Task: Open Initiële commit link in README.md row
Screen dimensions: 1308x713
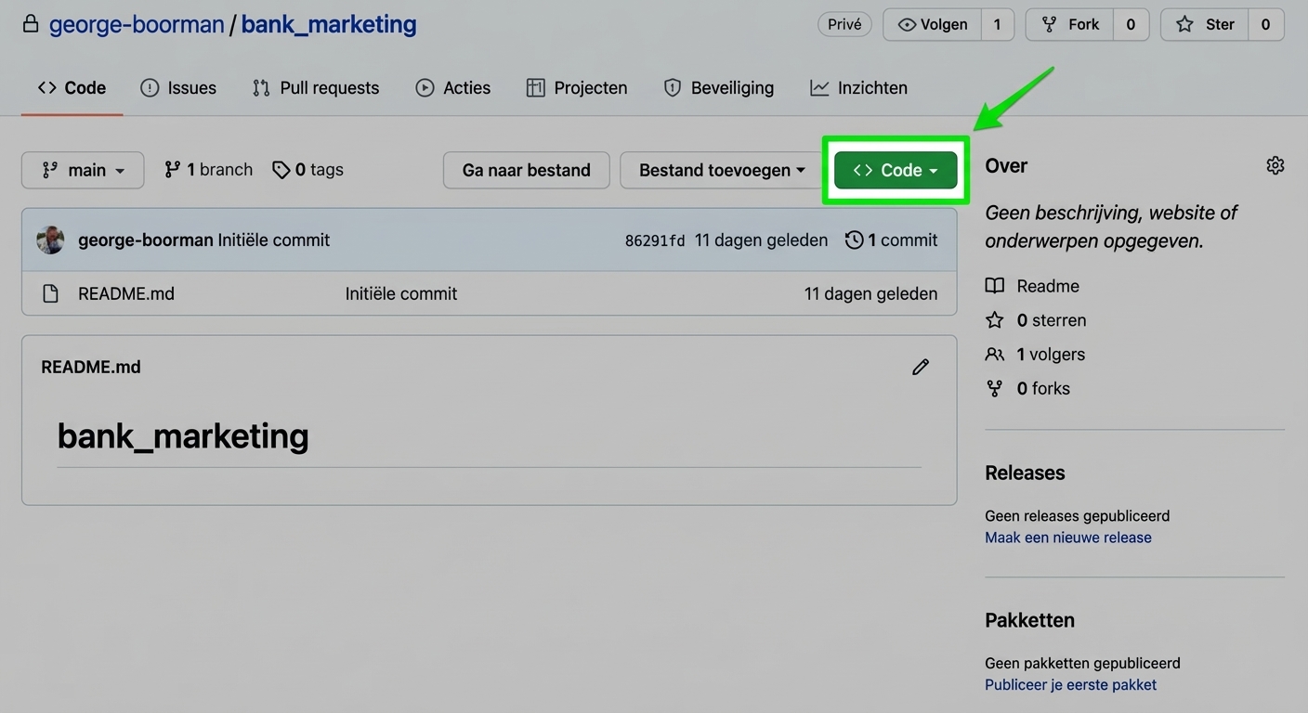Action: 401,294
